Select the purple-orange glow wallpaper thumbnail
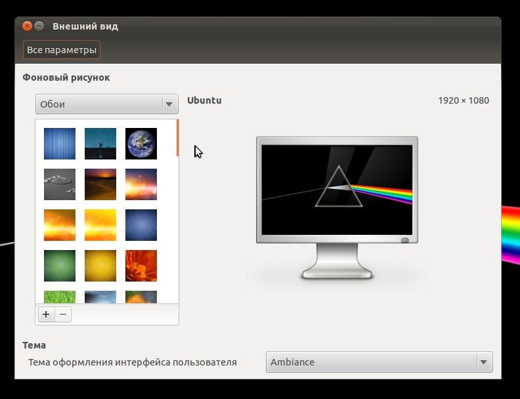 coord(141,184)
